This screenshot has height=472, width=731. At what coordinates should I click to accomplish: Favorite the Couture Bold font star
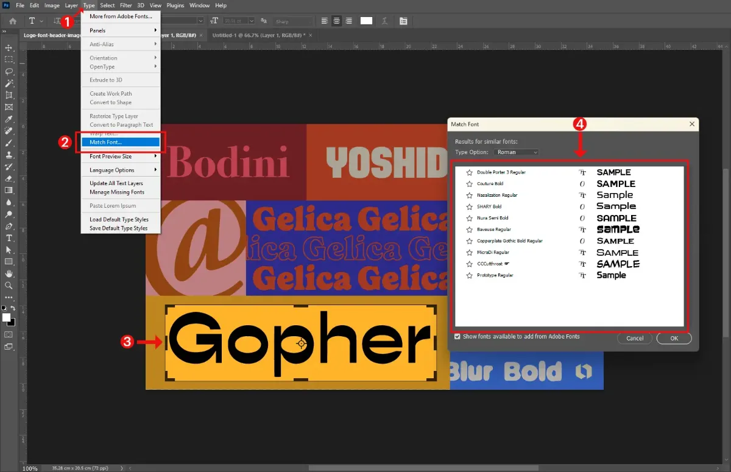[x=469, y=184]
